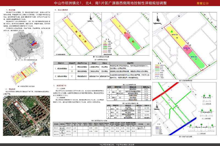Click the north arrow on the grey town location map

[x=42, y=32]
